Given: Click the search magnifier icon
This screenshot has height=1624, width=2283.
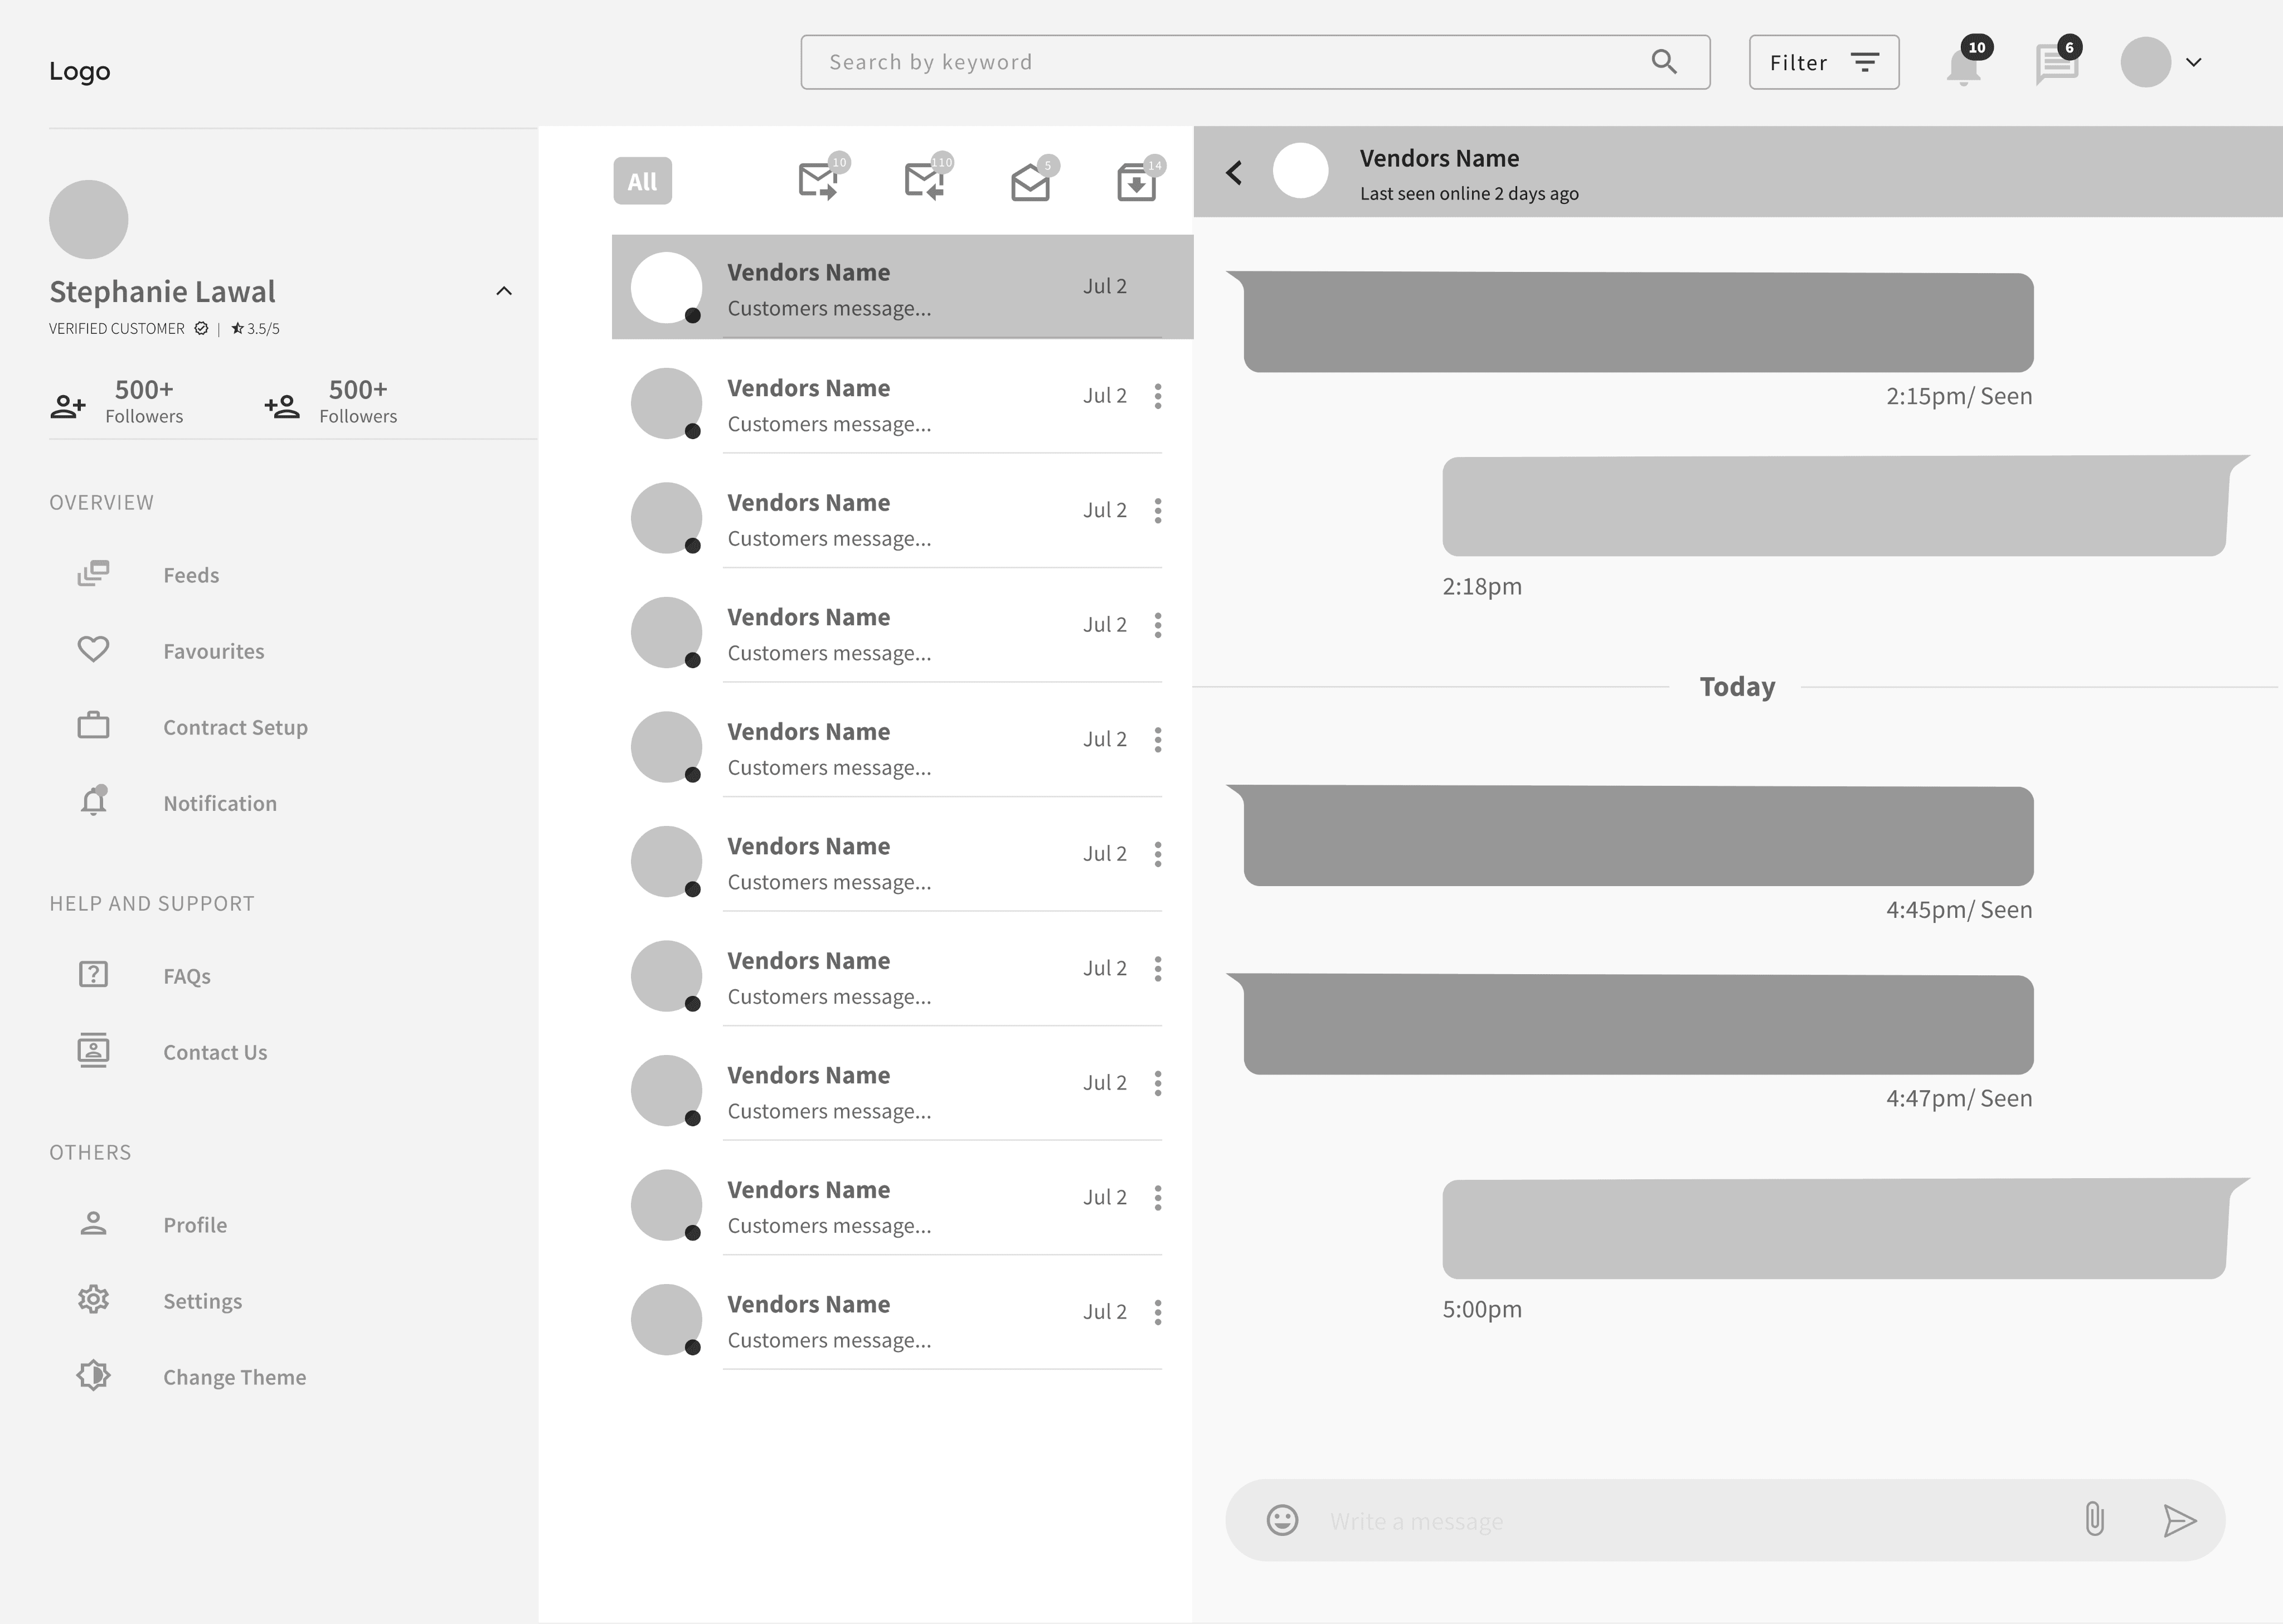Looking at the screenshot, I should [1664, 62].
